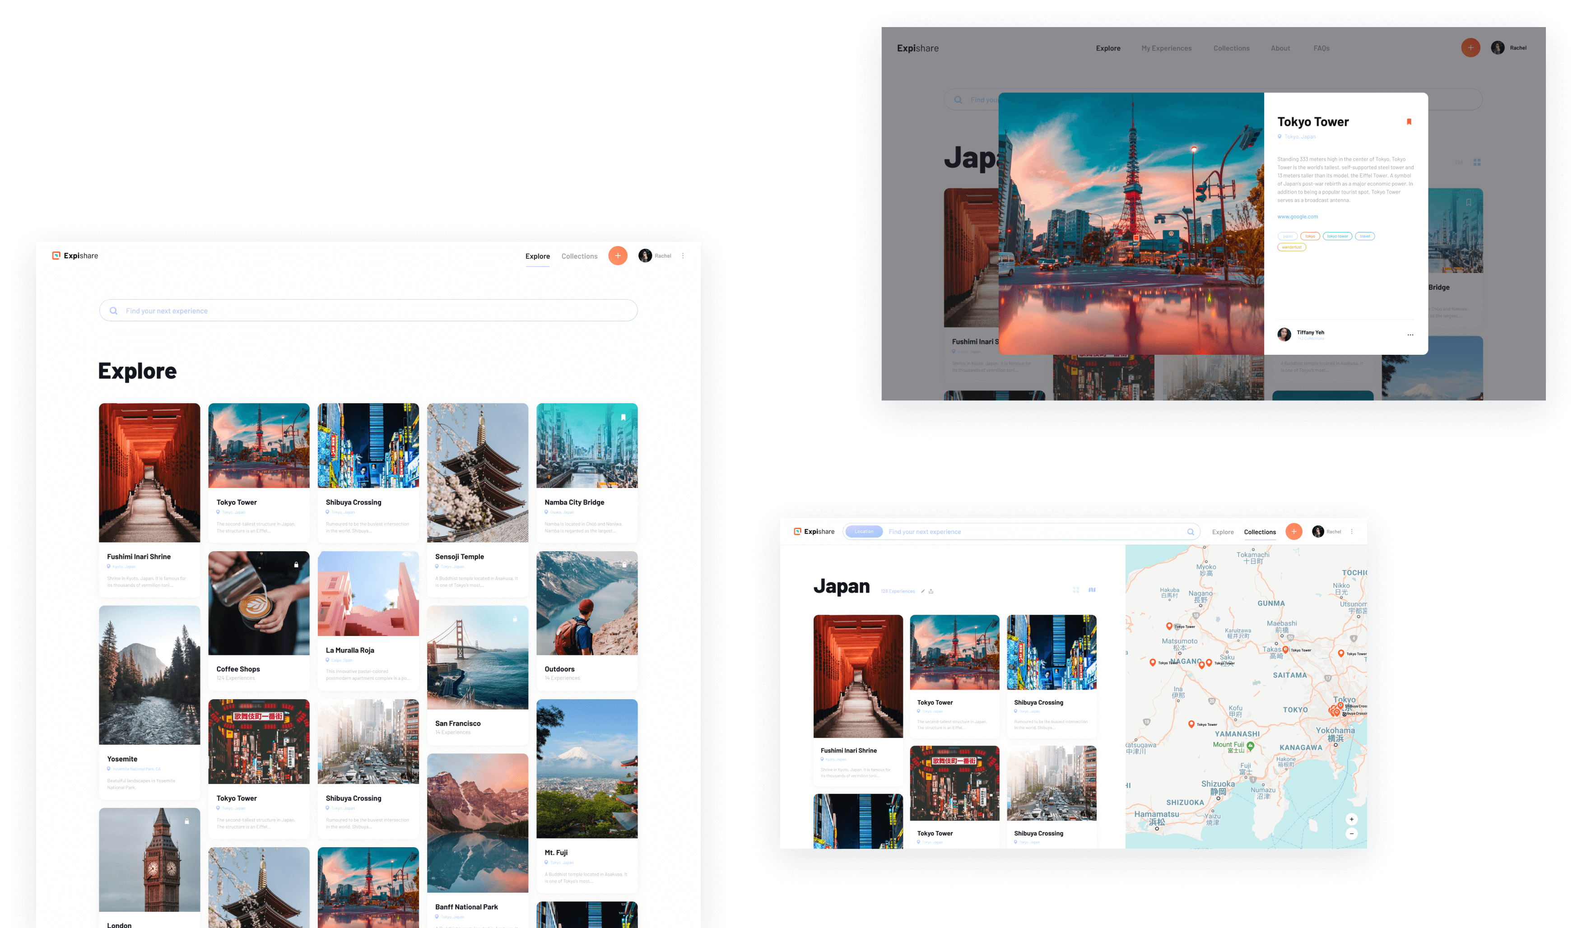Open the kebab menu on the map screen header

coord(1352,531)
